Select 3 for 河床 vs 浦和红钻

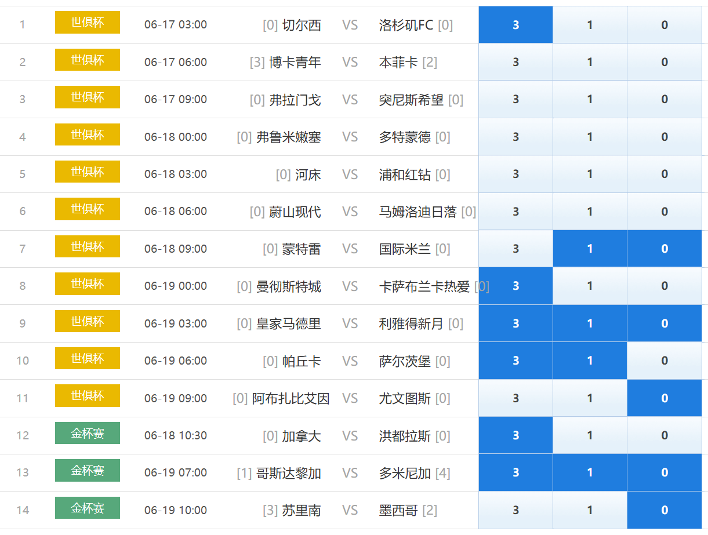click(515, 174)
